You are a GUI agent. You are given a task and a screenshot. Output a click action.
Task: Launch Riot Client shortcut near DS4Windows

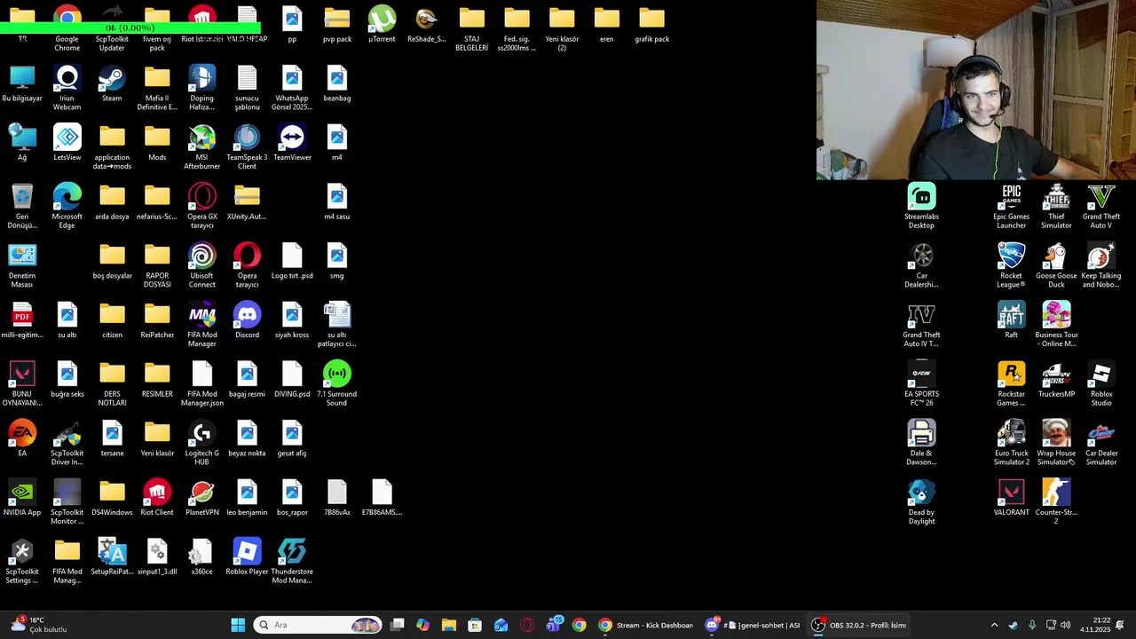point(157,499)
